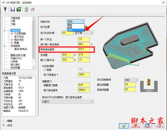Viewport: 167px width, 130px height.
Task: Select 刀路类型 in the tree
Action: click(15, 18)
